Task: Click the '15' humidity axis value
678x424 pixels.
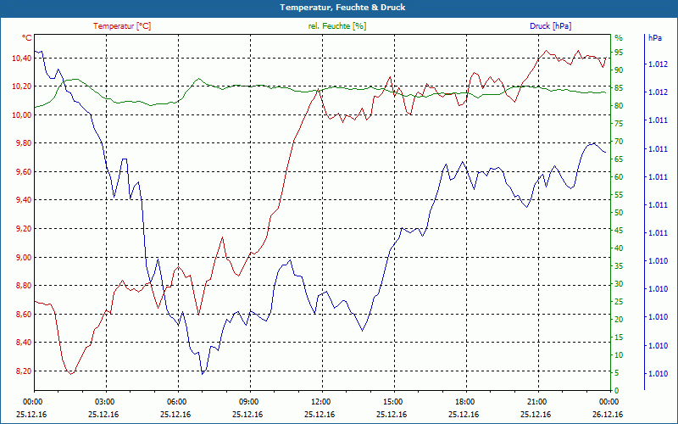Action: pos(619,338)
